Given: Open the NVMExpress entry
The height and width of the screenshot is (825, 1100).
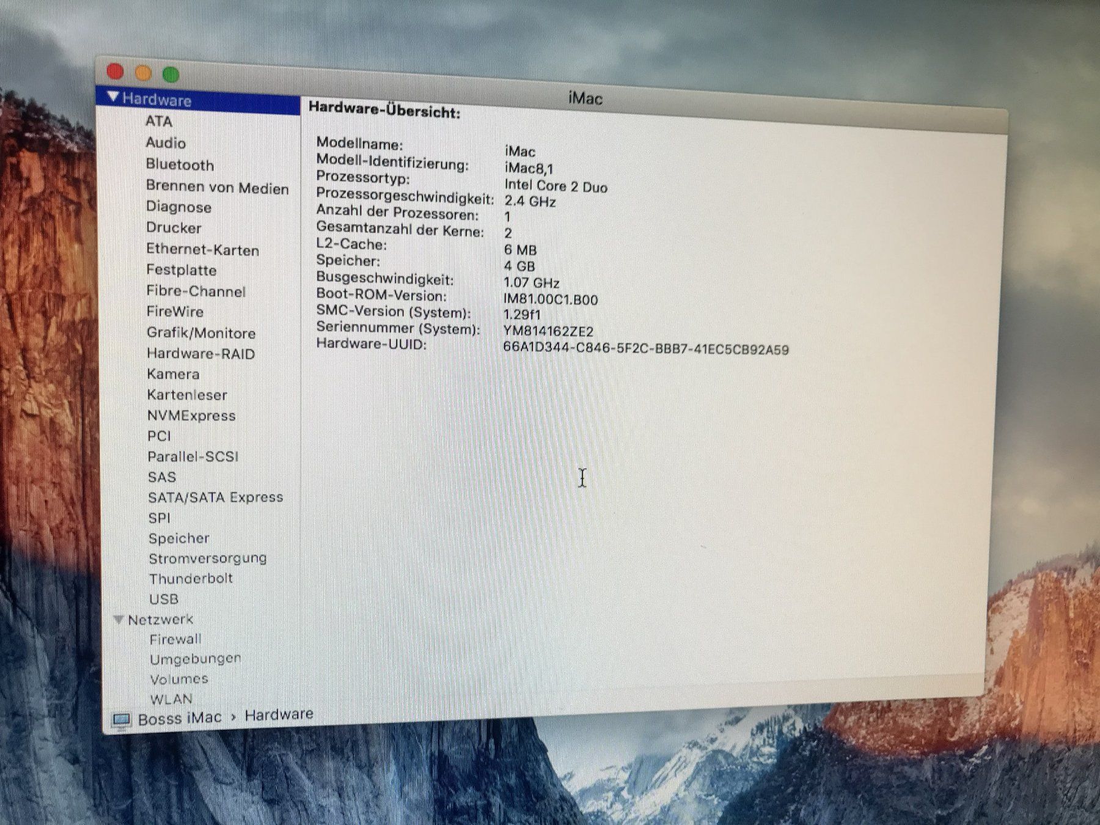Looking at the screenshot, I should (191, 416).
